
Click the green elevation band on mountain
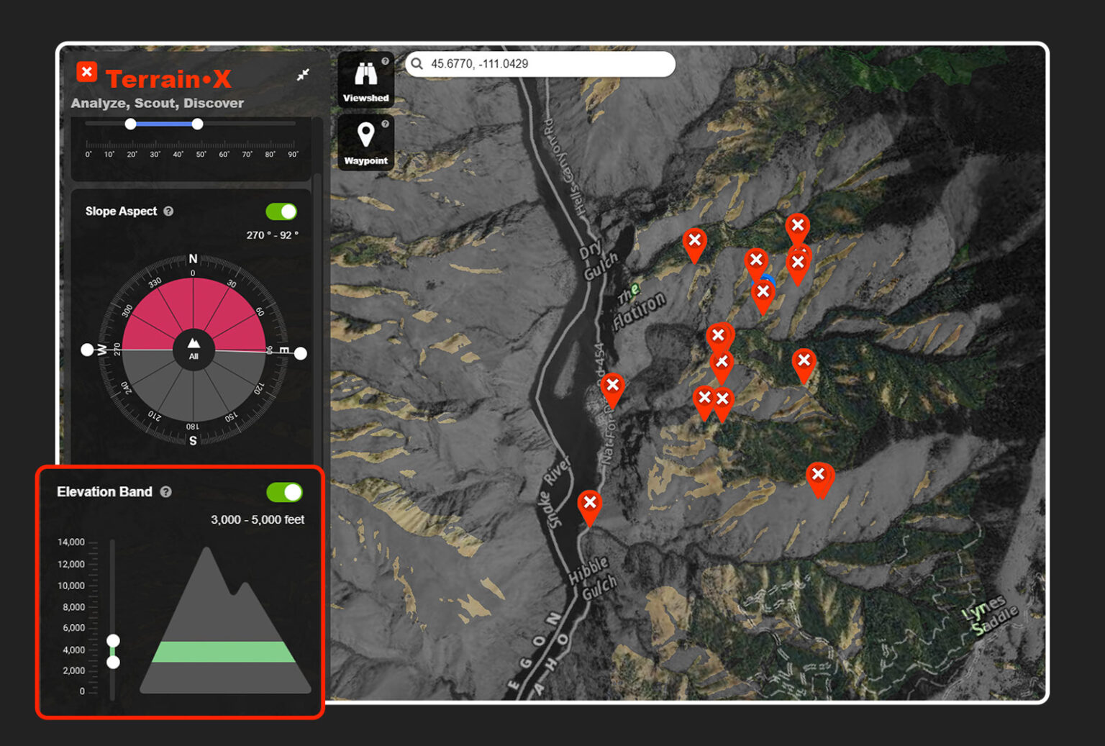[x=224, y=652]
